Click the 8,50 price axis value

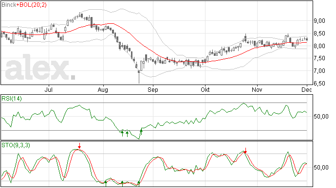tap(319, 34)
